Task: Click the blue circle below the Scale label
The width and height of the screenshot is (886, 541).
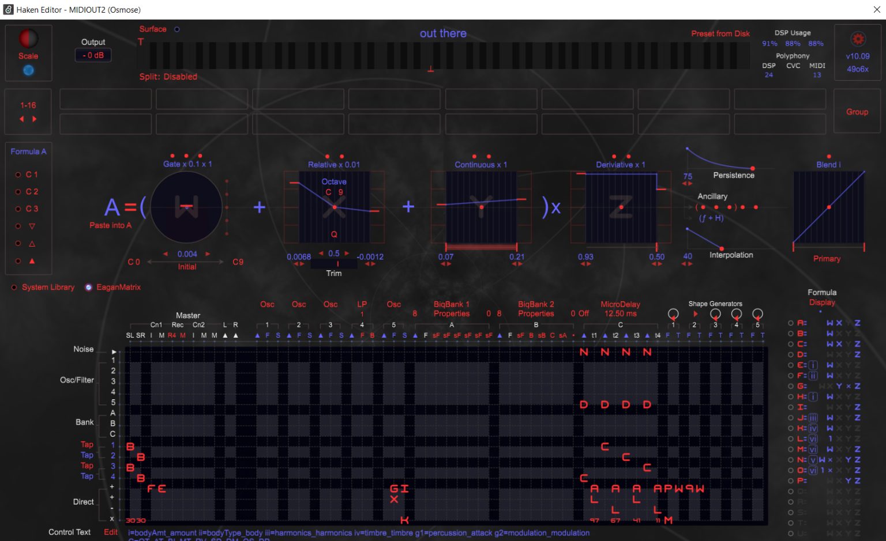Action: point(28,70)
